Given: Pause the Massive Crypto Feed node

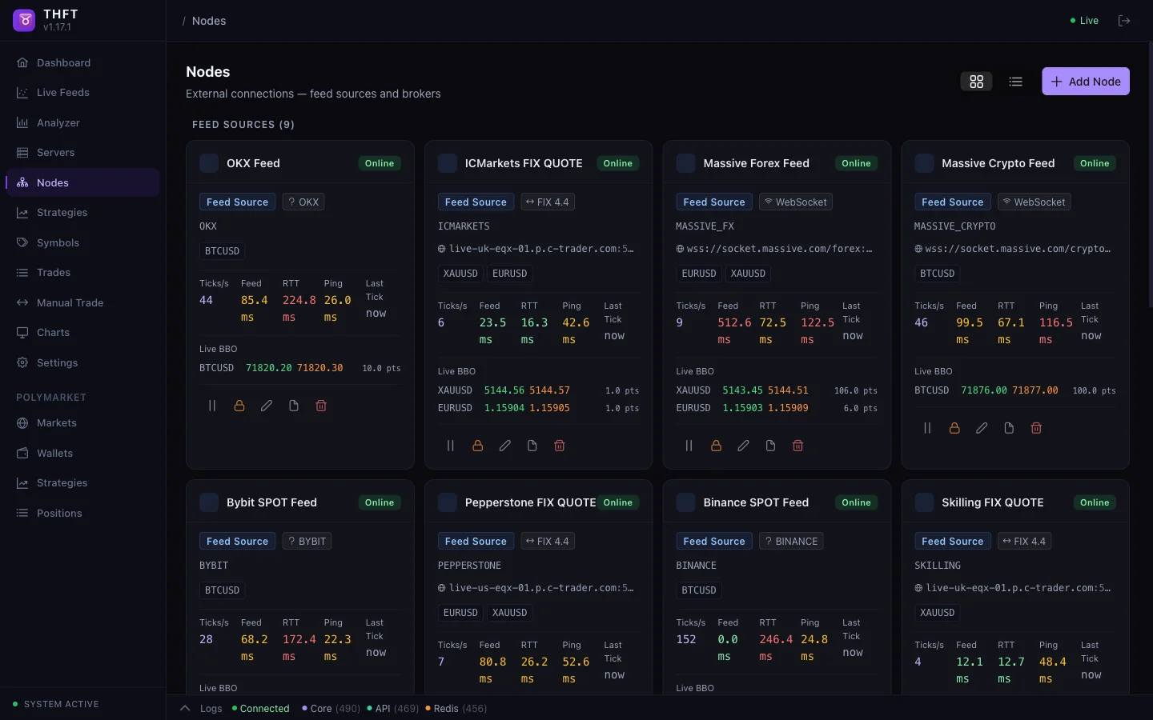Looking at the screenshot, I should pyautogui.click(x=927, y=428).
